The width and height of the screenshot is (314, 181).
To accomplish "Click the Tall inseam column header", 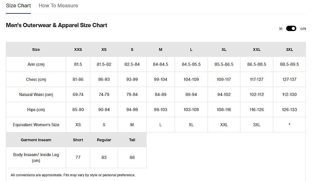I will (132, 140).
